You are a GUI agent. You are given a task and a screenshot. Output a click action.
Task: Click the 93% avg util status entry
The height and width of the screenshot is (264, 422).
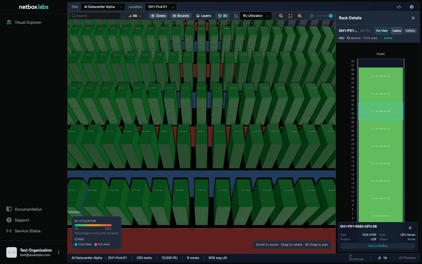tap(218, 258)
